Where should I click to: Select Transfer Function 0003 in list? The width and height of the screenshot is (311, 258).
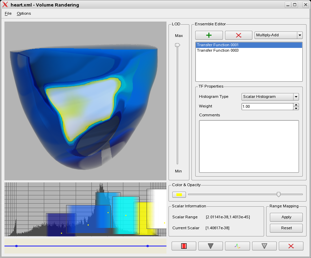tap(249, 51)
